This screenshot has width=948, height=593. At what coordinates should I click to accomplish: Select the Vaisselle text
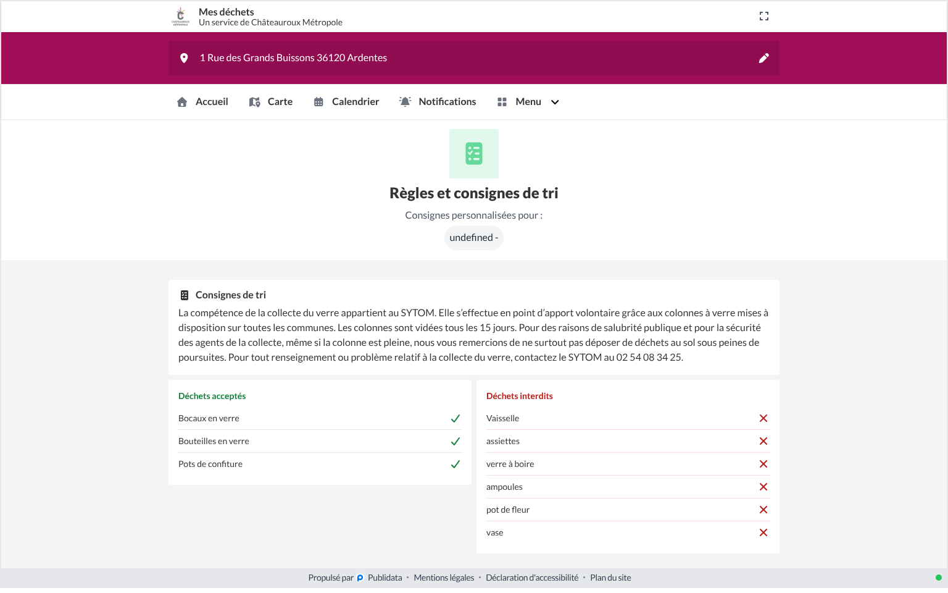502,419
